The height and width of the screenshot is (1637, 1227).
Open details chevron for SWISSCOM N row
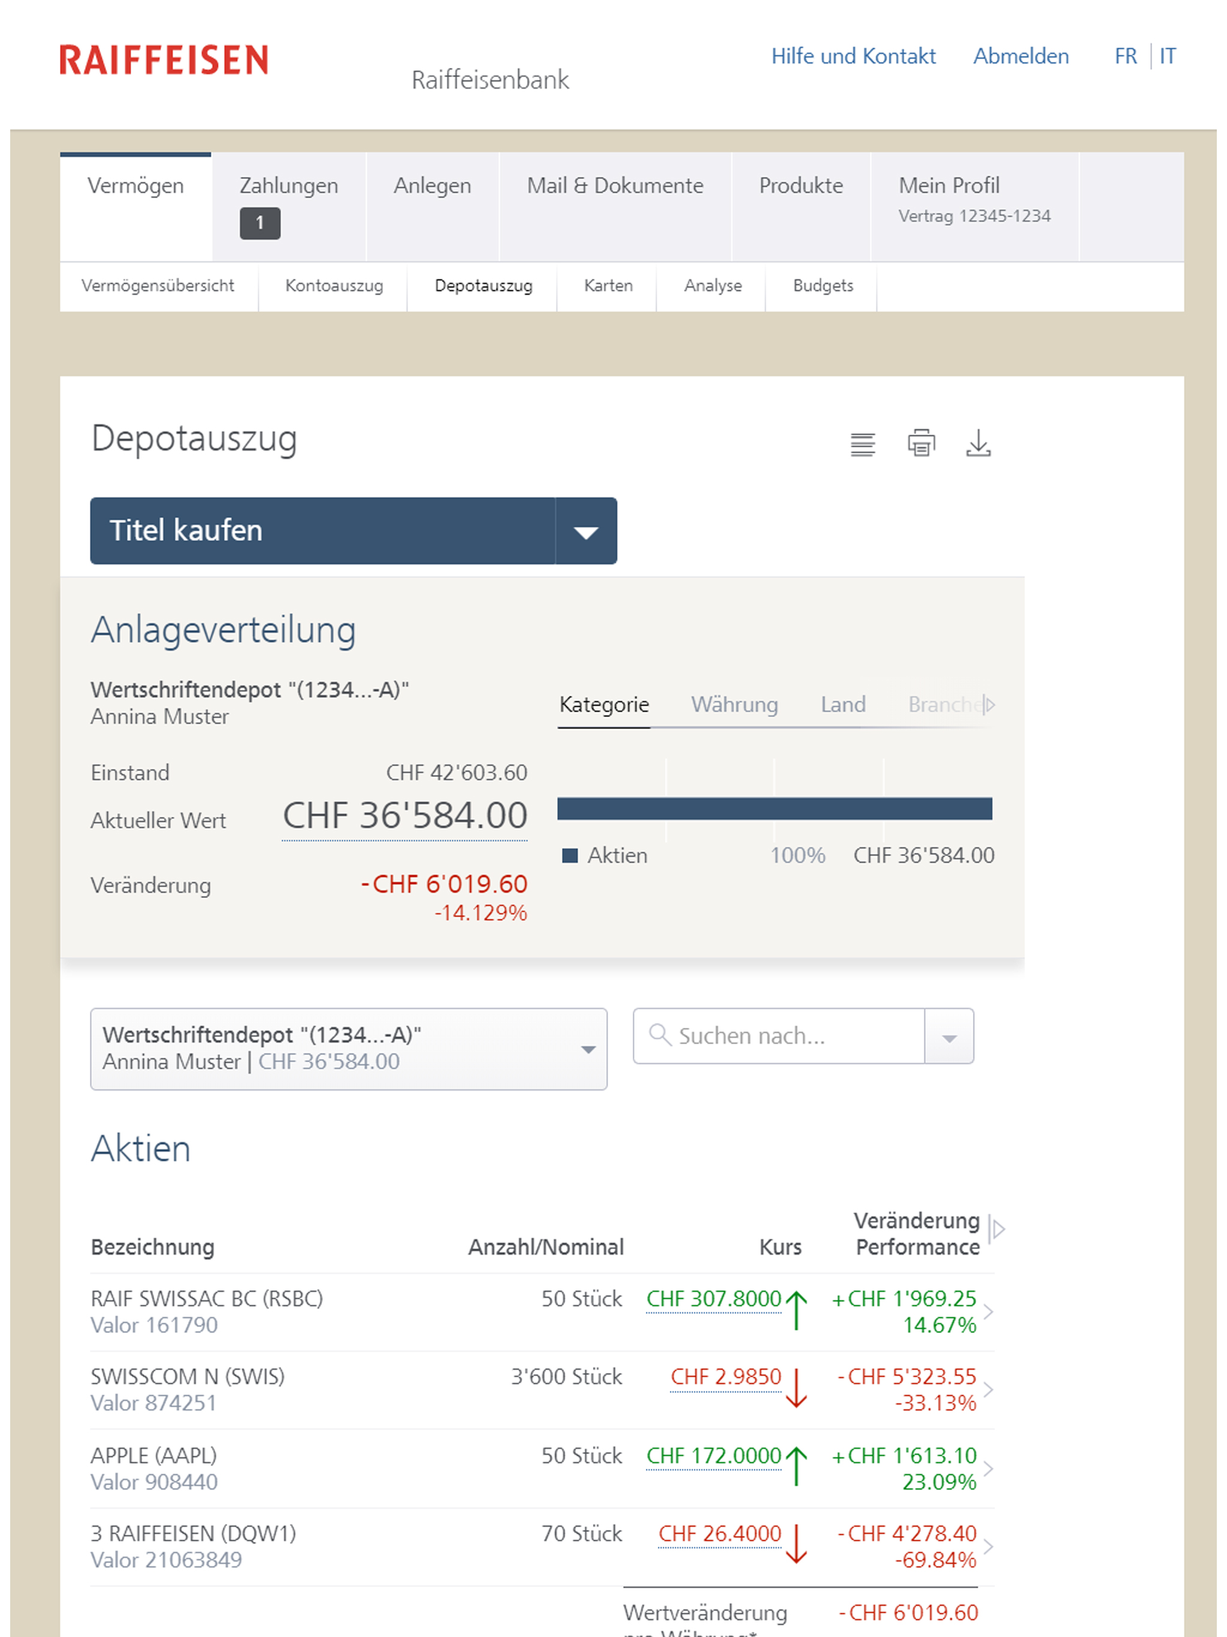[x=988, y=1389]
